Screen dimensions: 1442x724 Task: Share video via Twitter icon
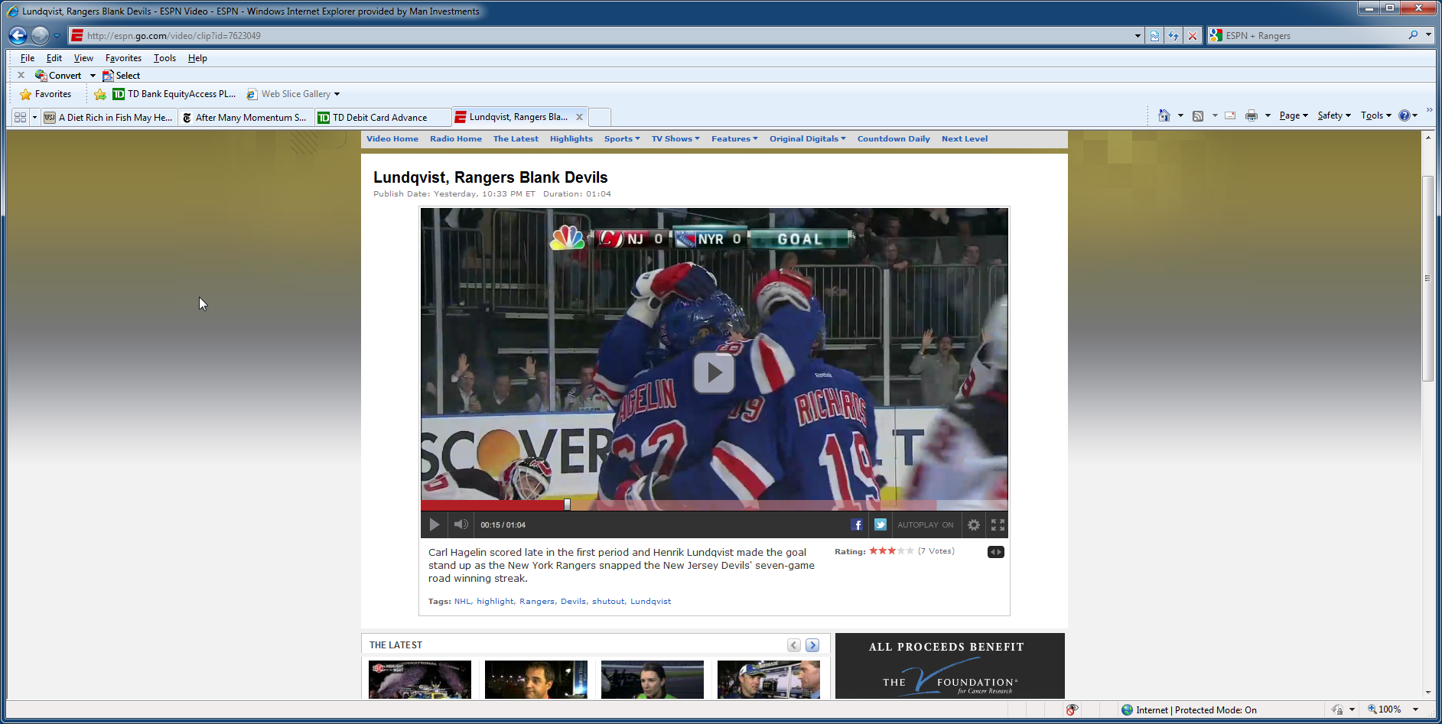(x=880, y=524)
